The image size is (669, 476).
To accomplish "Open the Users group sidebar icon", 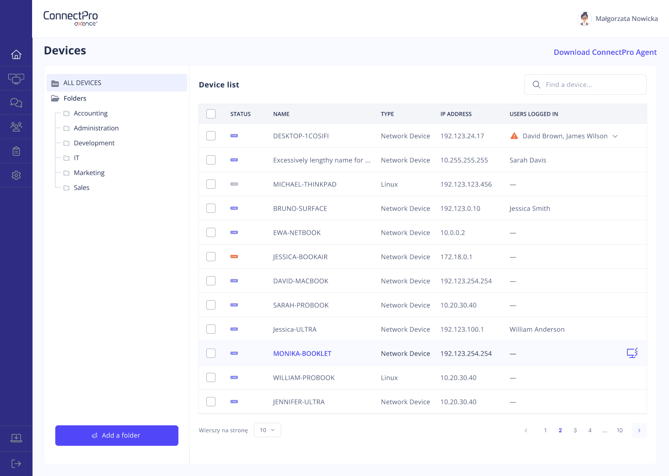I will click(x=16, y=127).
